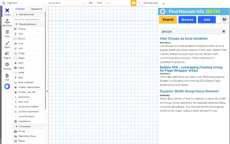The height and width of the screenshot is (144, 230).
Task: Collapse the left panel with arrow handle
Action: click(47, 91)
